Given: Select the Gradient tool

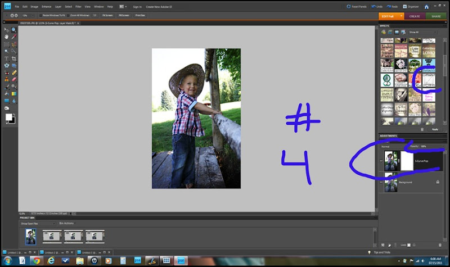Looking at the screenshot, I should [13, 94].
